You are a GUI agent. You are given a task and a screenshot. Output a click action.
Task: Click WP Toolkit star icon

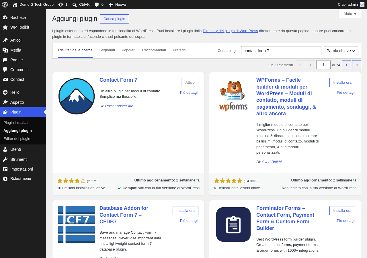5,27
